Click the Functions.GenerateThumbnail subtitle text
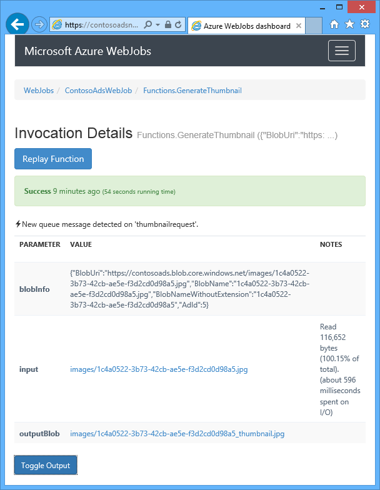Image resolution: width=380 pixels, height=490 pixels. click(x=237, y=135)
